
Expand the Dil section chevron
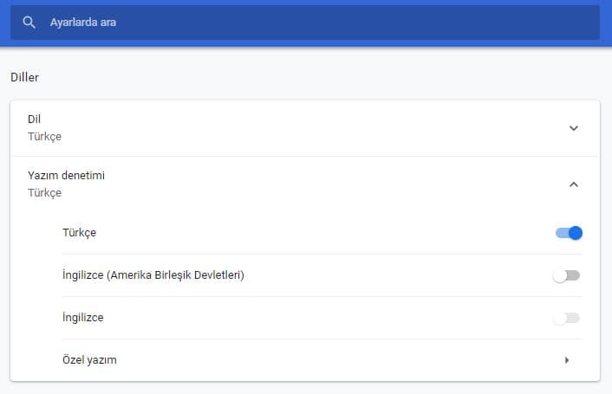click(x=573, y=128)
